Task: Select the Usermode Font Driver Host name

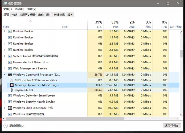Action: (x=31, y=62)
